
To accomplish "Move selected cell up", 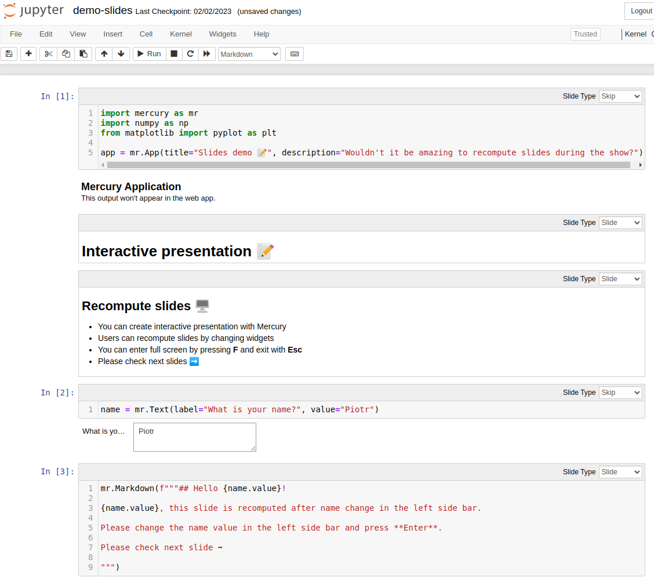I will [x=103, y=53].
